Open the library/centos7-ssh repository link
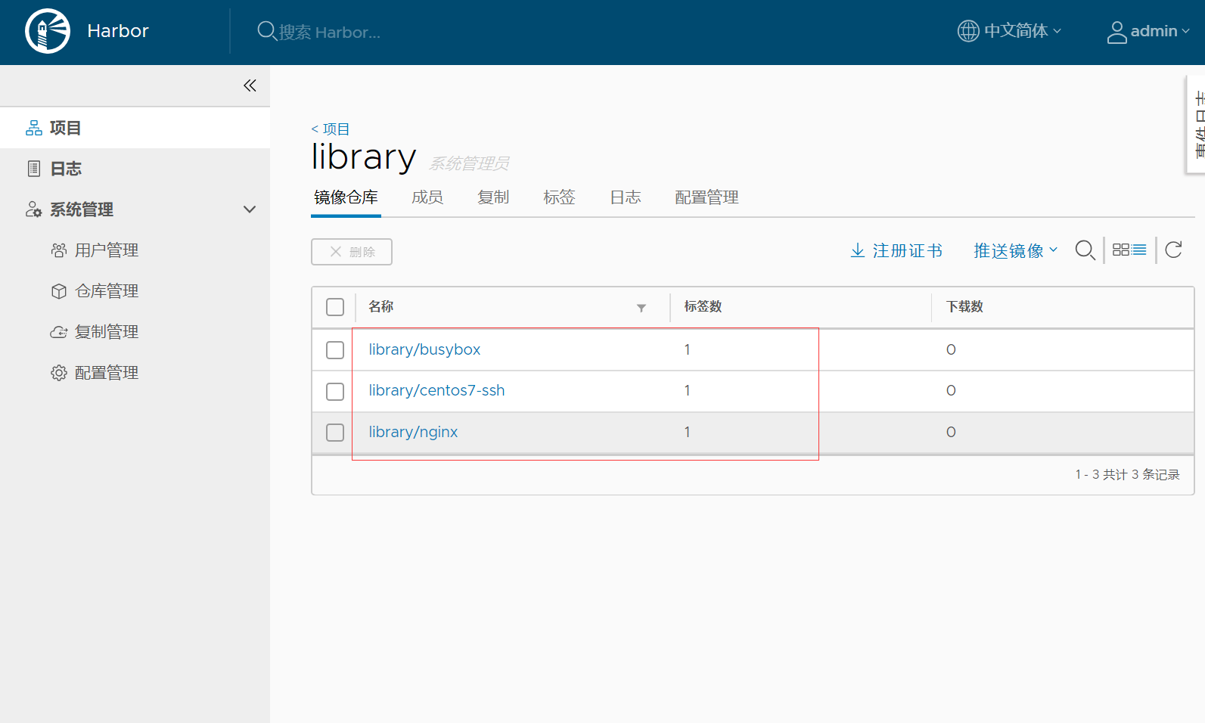Viewport: 1205px width, 723px height. coord(436,390)
